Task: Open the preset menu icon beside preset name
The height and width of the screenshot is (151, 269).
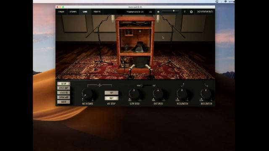Action: coord(150,12)
